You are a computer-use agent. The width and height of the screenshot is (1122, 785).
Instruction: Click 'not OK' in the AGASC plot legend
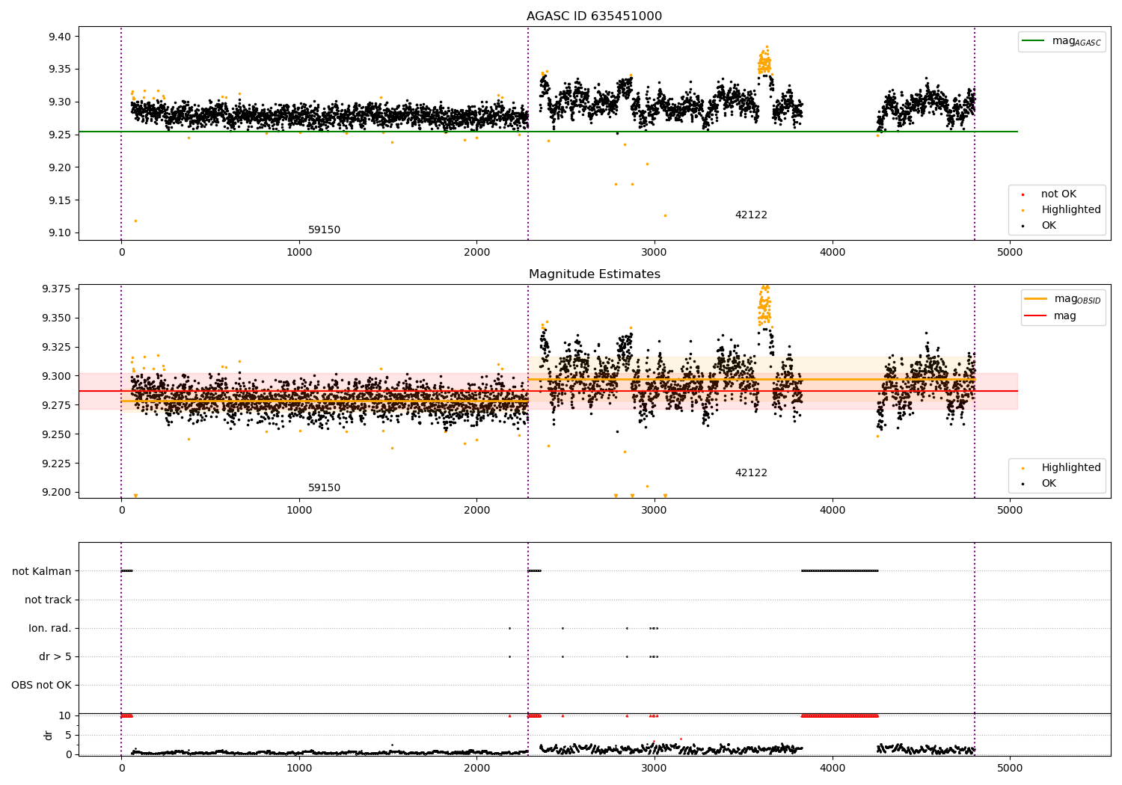1058,194
